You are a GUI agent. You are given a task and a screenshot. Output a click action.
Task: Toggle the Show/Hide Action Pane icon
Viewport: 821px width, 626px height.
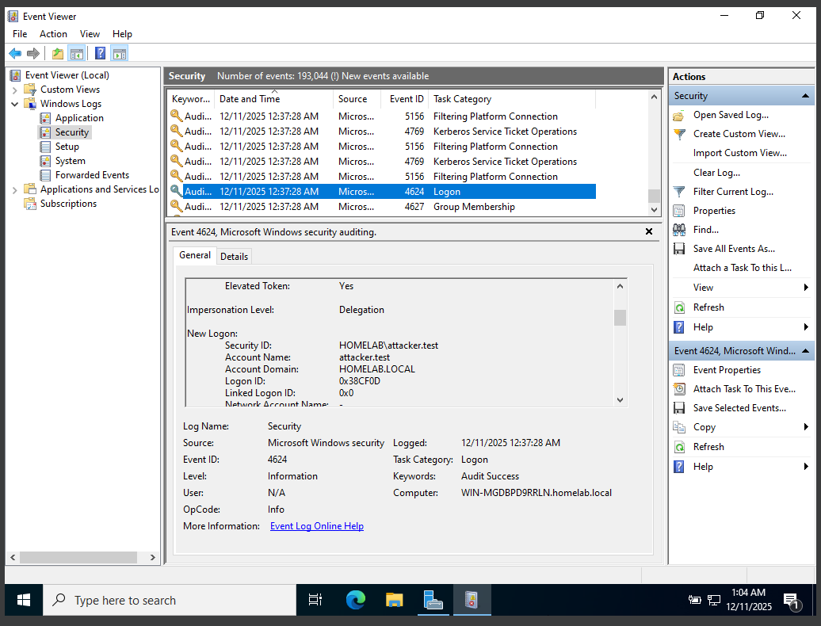[x=119, y=54]
